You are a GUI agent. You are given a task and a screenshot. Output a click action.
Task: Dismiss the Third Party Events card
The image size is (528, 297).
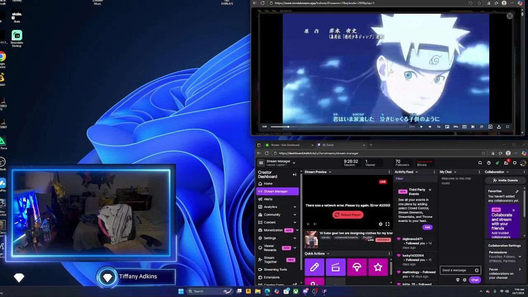(x=430, y=190)
